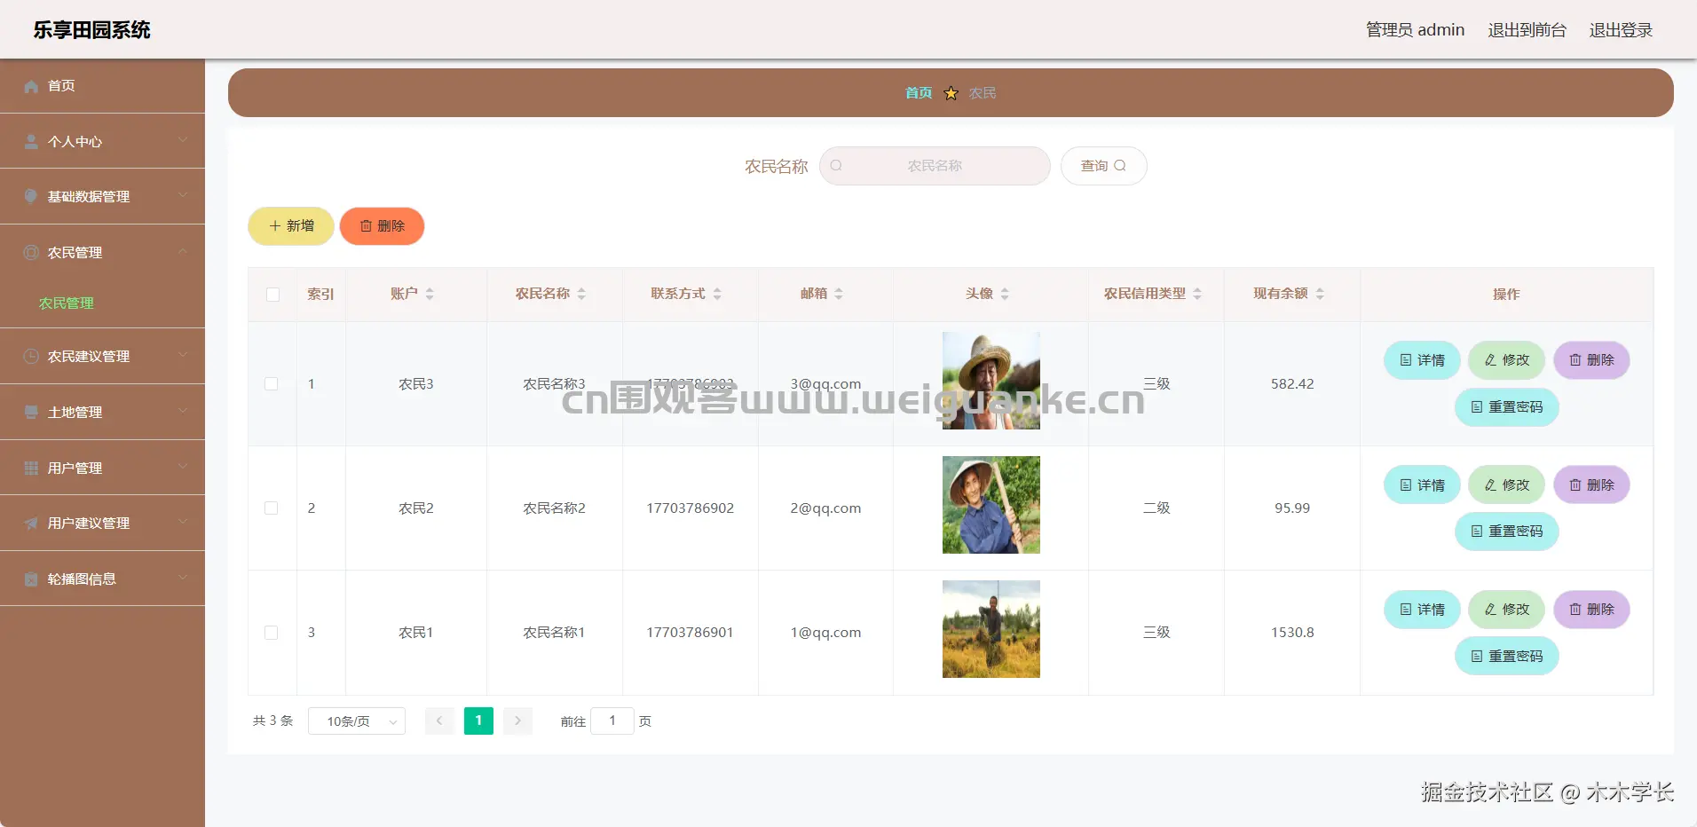Tick the select-all checkbox in table header
Image resolution: width=1697 pixels, height=827 pixels.
(x=272, y=295)
